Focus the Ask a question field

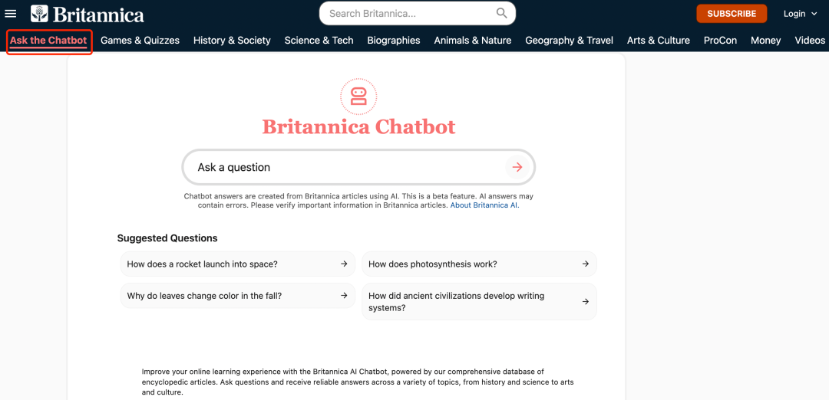coord(345,167)
